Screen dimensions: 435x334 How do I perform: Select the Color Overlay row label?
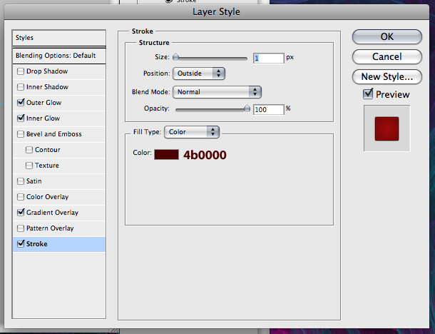(48, 197)
